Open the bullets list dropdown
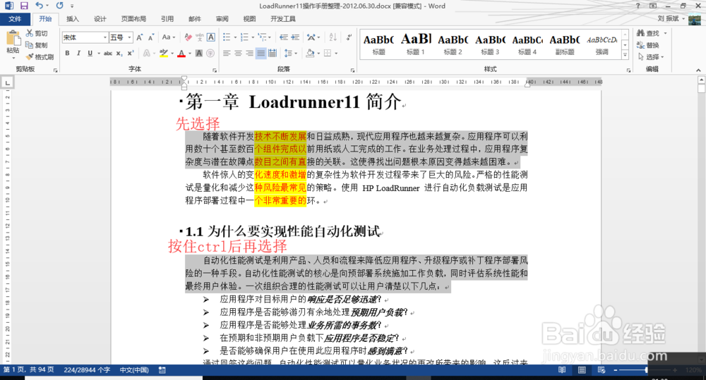706x380 pixels. point(235,37)
